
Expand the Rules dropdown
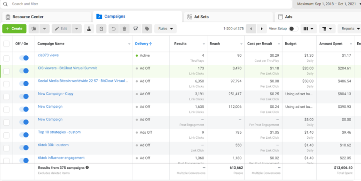point(165,29)
